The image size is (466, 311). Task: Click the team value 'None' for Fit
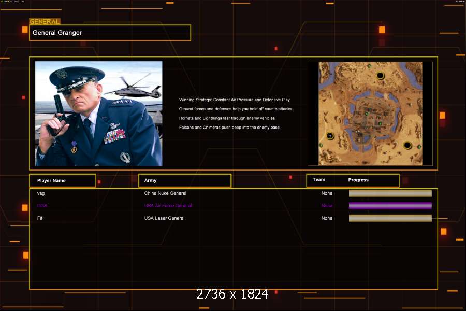coord(327,218)
